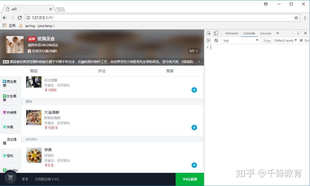Click the bookmark star in the address bar
The width and height of the screenshot is (310, 186).
click(x=296, y=17)
